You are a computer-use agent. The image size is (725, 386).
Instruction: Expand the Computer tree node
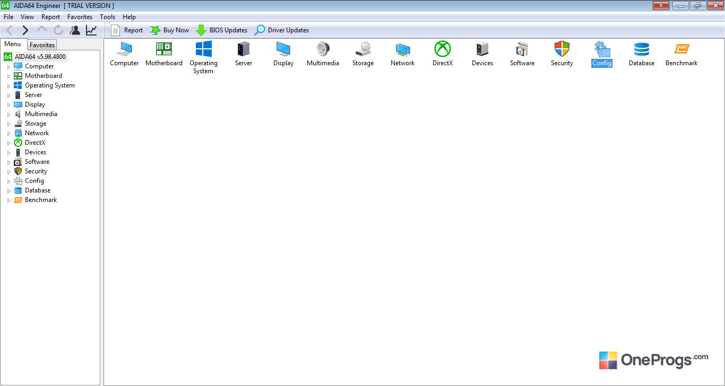coord(8,67)
